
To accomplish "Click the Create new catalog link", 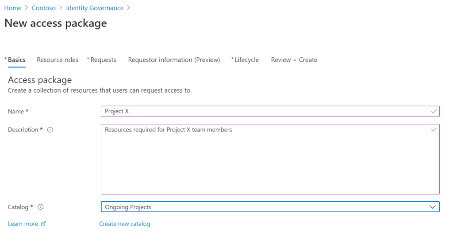I will (x=124, y=224).
